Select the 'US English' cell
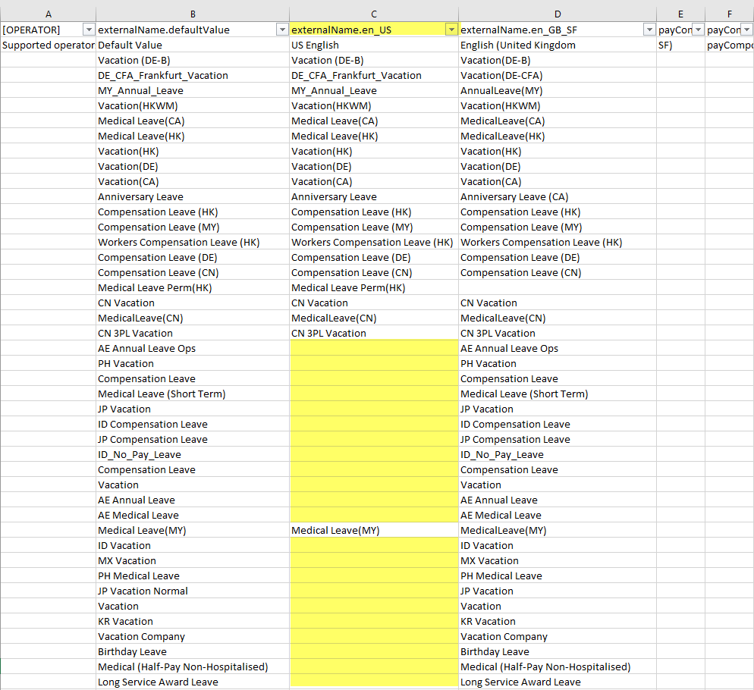The image size is (754, 690). tap(374, 45)
